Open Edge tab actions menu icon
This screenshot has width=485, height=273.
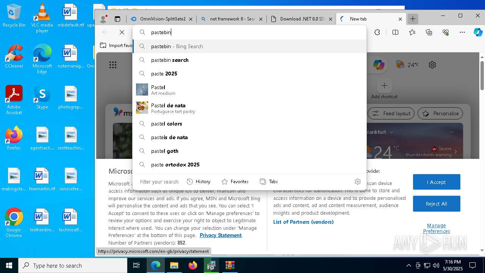pyautogui.click(x=117, y=19)
